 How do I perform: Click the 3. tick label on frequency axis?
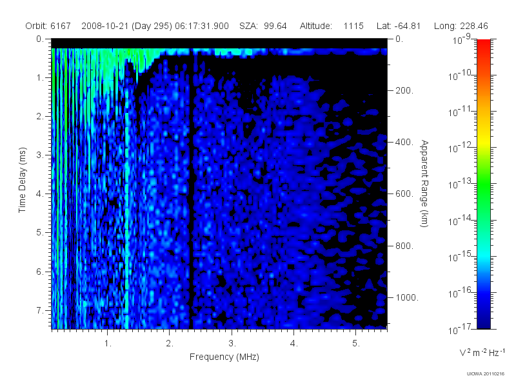click(x=232, y=344)
